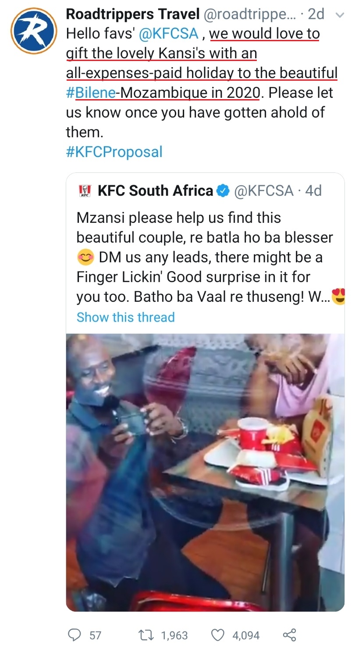Open the #KFCProposal hashtag
The height and width of the screenshot is (648, 355).
[x=114, y=152]
